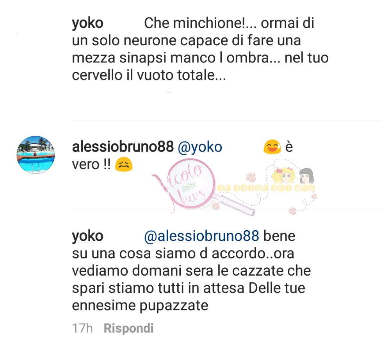Tap Rispondi under the last comment
Screen dimensions: 381x340
click(x=128, y=329)
